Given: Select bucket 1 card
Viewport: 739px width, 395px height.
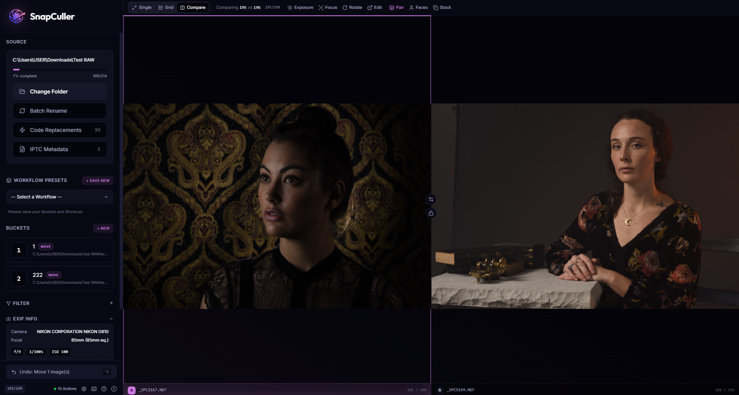Looking at the screenshot, I should (x=60, y=250).
